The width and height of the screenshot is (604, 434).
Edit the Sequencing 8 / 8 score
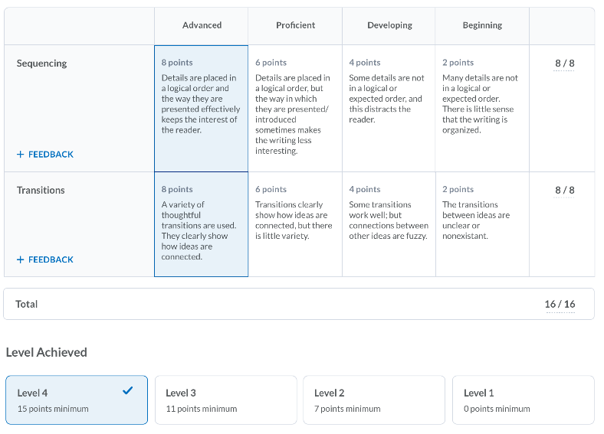(x=564, y=64)
